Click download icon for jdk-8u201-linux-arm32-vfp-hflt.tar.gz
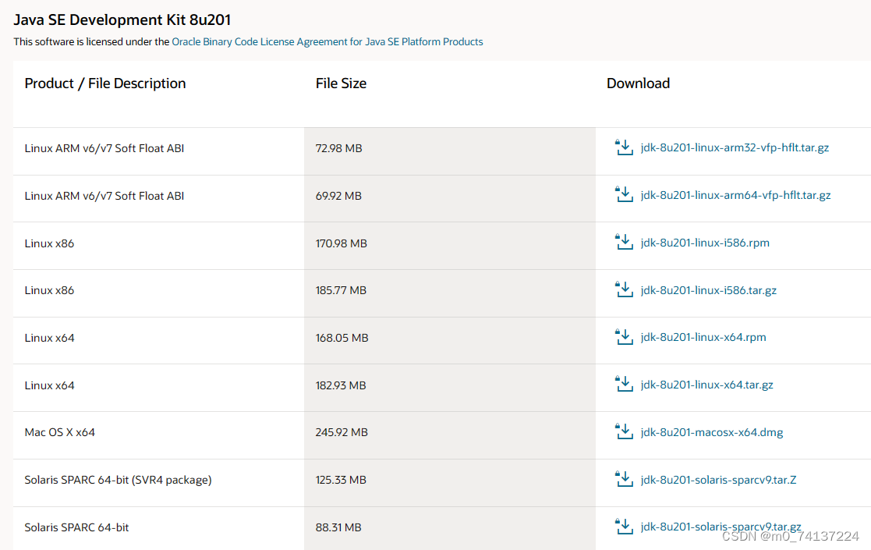 pos(624,147)
